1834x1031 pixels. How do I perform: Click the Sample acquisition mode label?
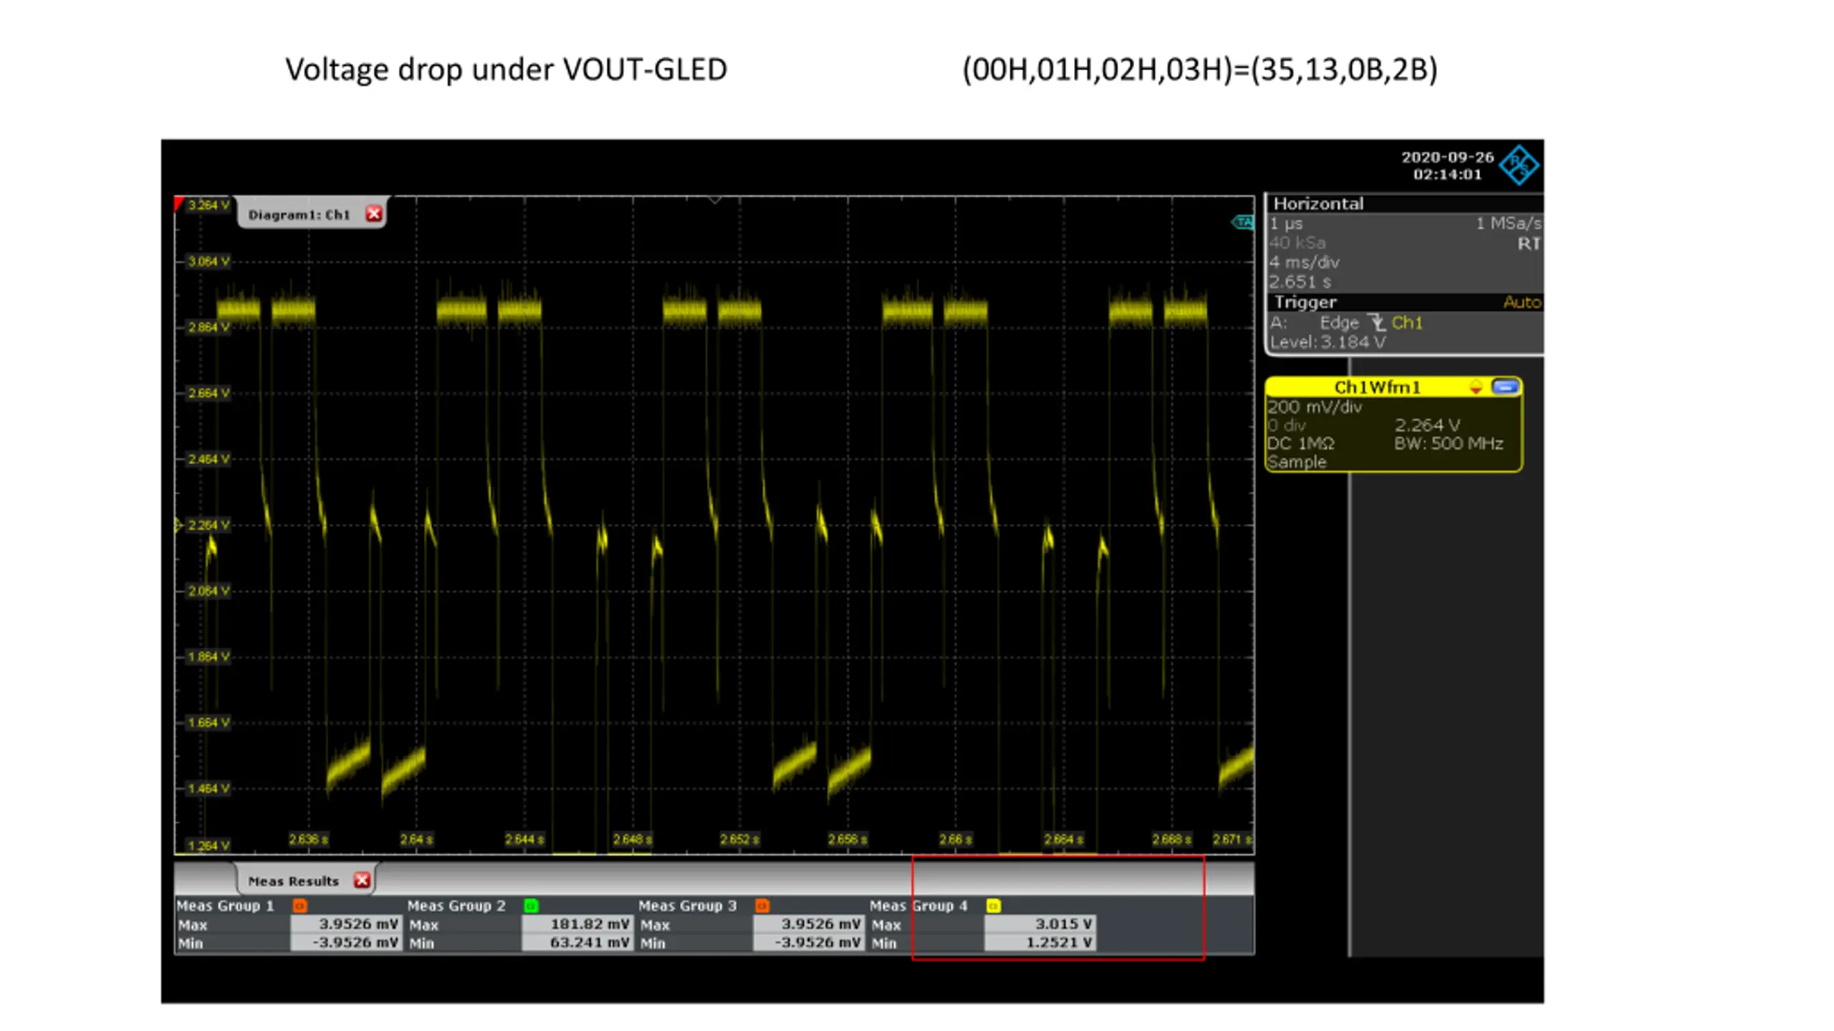tap(1297, 462)
